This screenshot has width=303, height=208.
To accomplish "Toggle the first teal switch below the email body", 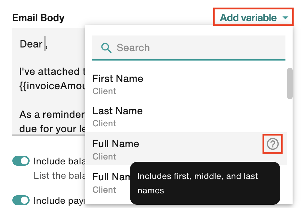I will [21, 161].
